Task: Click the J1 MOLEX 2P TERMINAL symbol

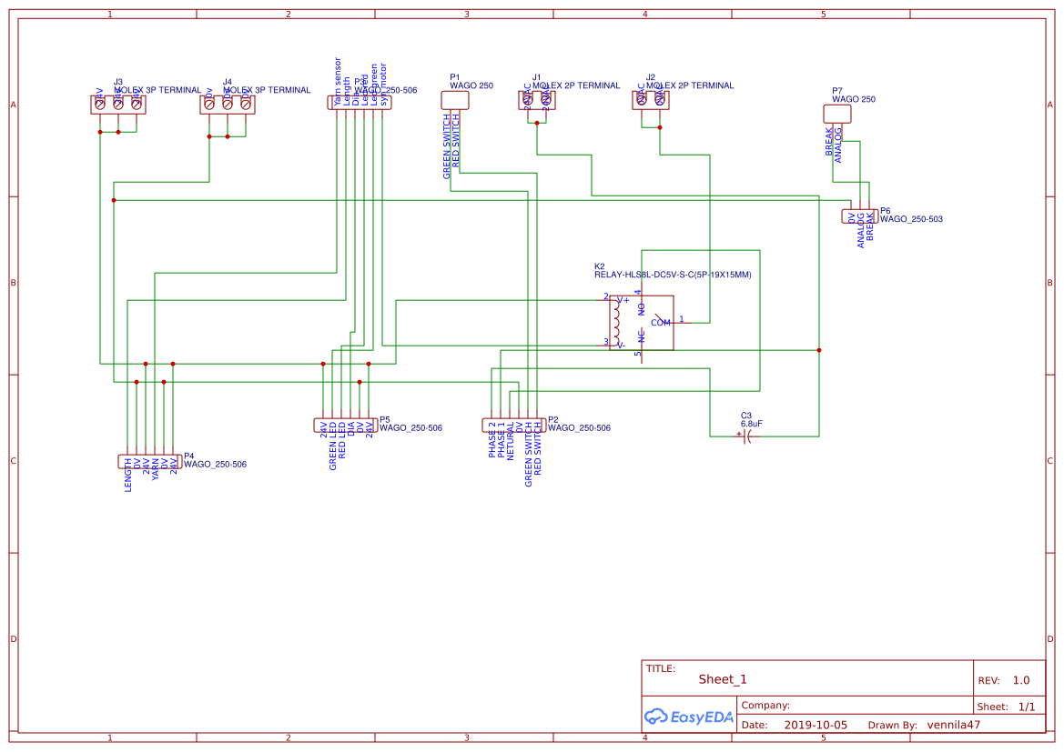Action: (538, 100)
